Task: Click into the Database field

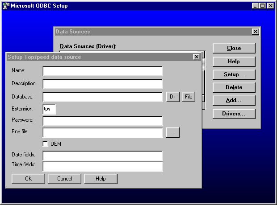Action: [x=103, y=97]
